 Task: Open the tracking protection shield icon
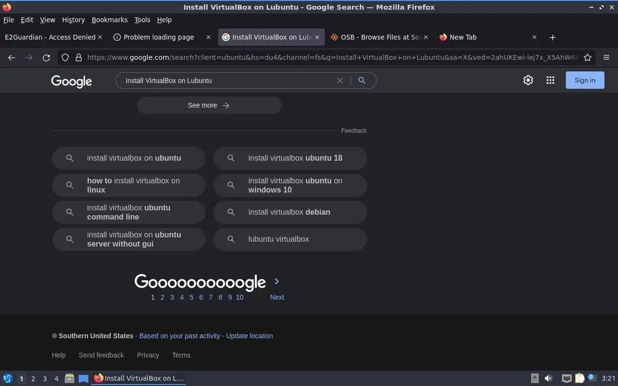point(65,57)
